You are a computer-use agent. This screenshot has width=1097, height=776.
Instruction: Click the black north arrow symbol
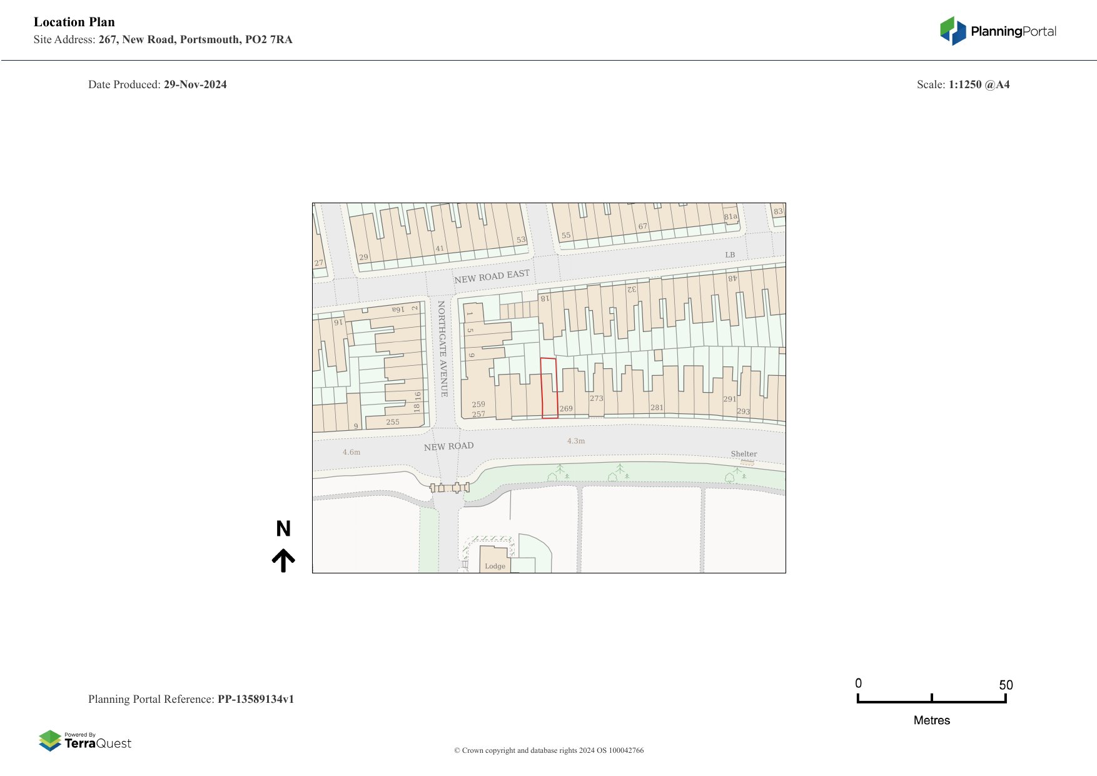tap(283, 560)
